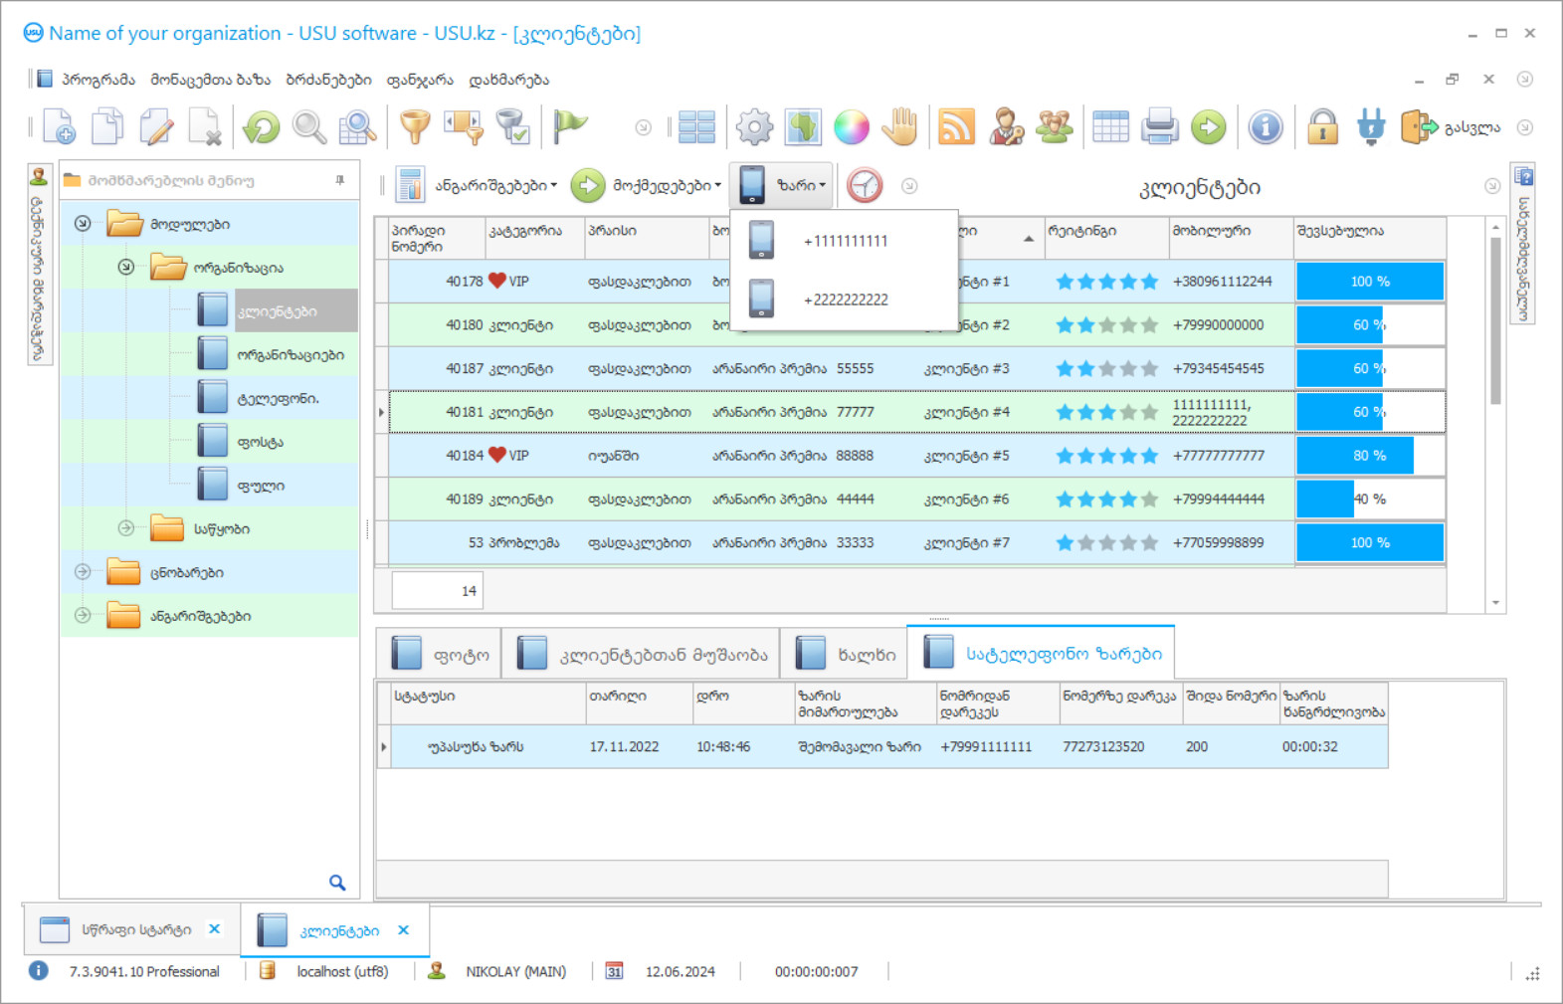Switch to the ფოტო tab
Viewport: 1563px width, 1004px height.
[x=438, y=654]
